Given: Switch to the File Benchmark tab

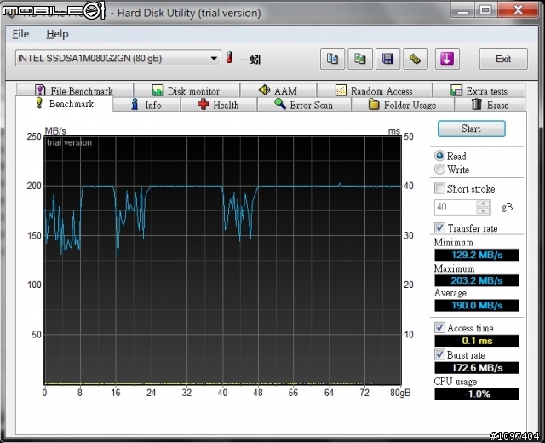Looking at the screenshot, I should tap(74, 91).
